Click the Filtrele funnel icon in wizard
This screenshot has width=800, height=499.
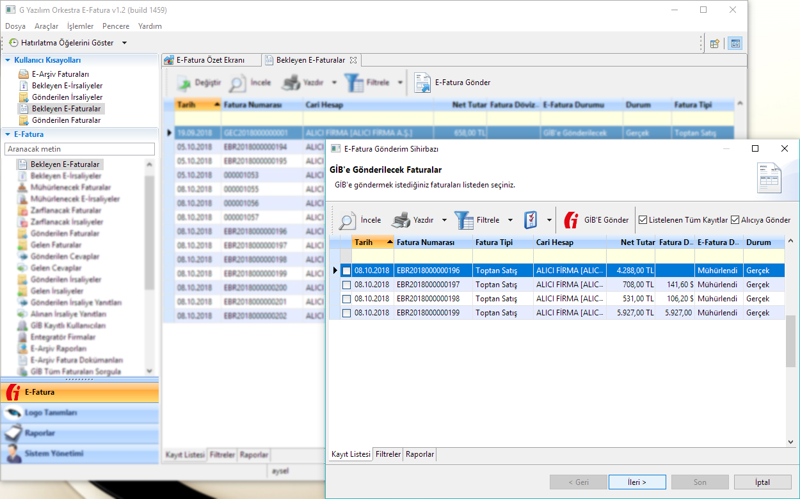click(464, 220)
